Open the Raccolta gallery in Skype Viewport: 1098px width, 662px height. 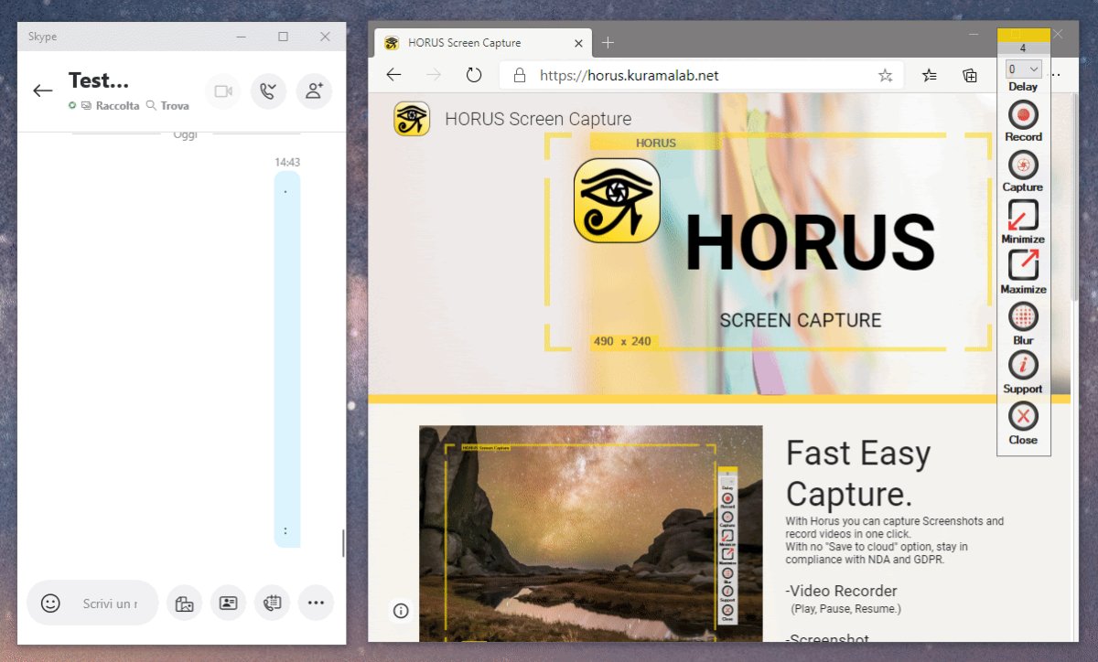tap(111, 106)
